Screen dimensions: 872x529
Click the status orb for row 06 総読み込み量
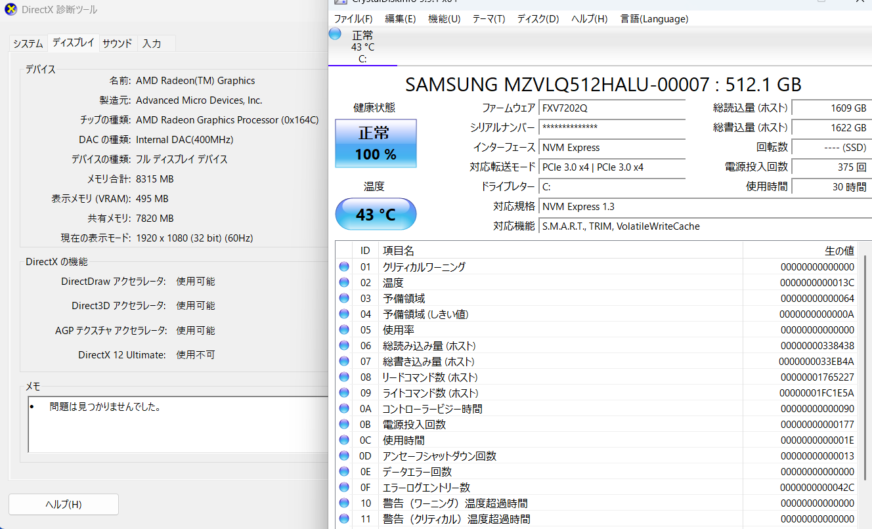[344, 346]
